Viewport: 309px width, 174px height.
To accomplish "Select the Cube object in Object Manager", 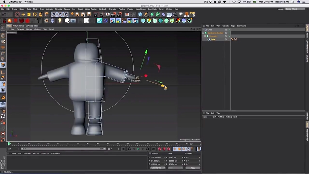I will pos(213,40).
